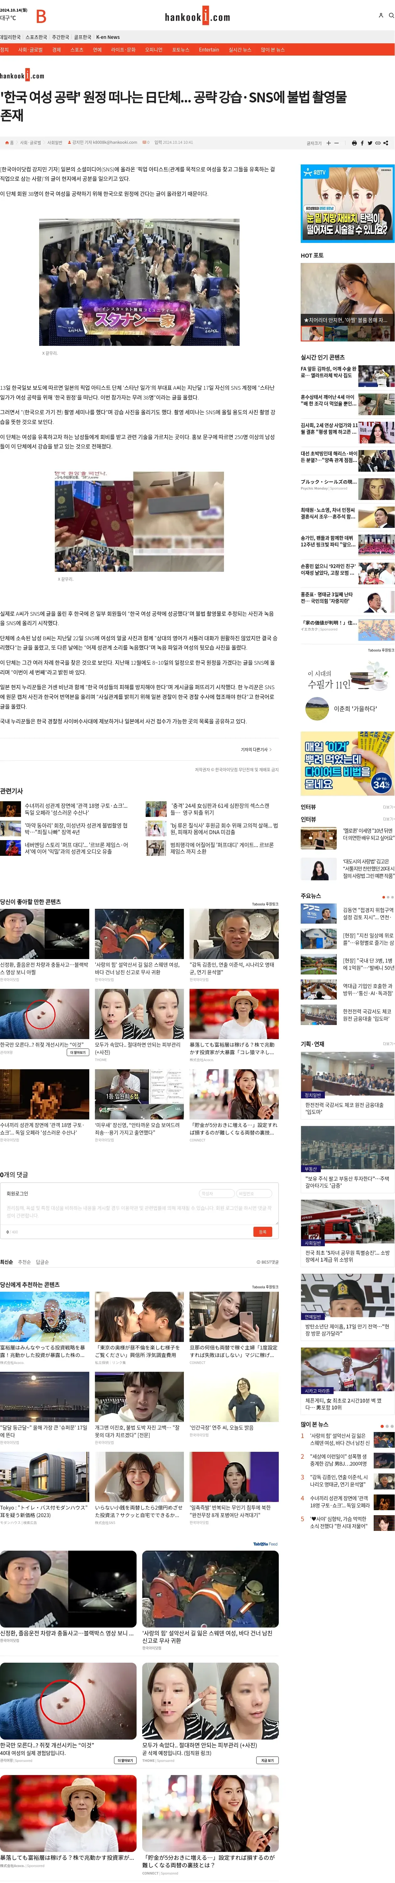Increase font size with plus icon
The image size is (395, 1883).
(329, 143)
